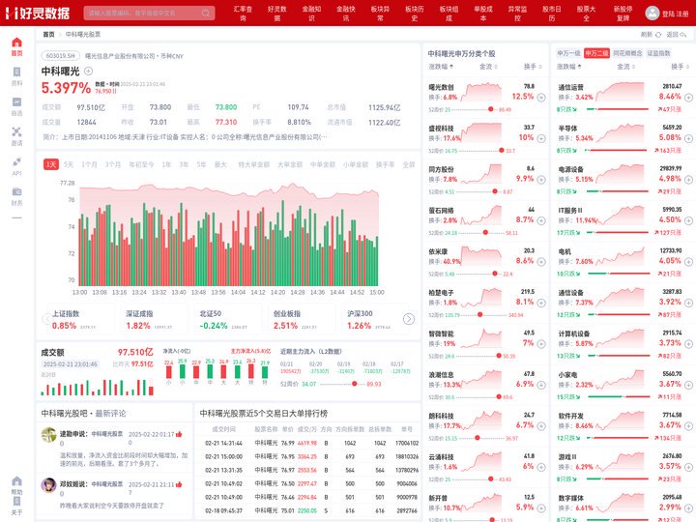This screenshot has width=696, height=522.
Task: Click the 全屏 fullscreen button
Action: [x=408, y=164]
